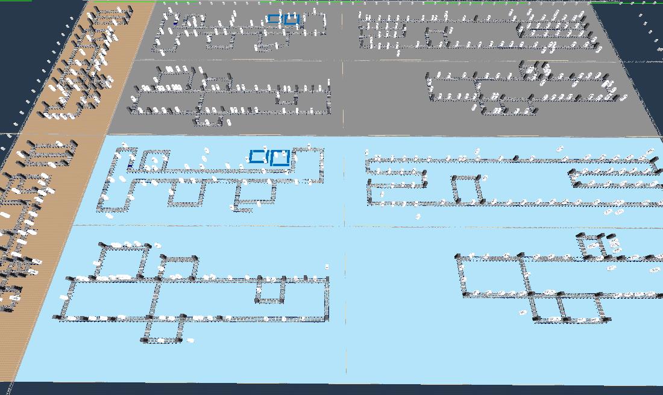The height and width of the screenshot is (395, 663).
Task: Select the small square loop in the lower-left gray layout
Action: click(x=288, y=99)
